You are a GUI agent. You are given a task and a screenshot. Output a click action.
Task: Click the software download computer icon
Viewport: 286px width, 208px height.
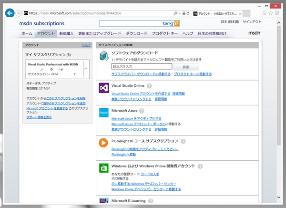[104, 56]
